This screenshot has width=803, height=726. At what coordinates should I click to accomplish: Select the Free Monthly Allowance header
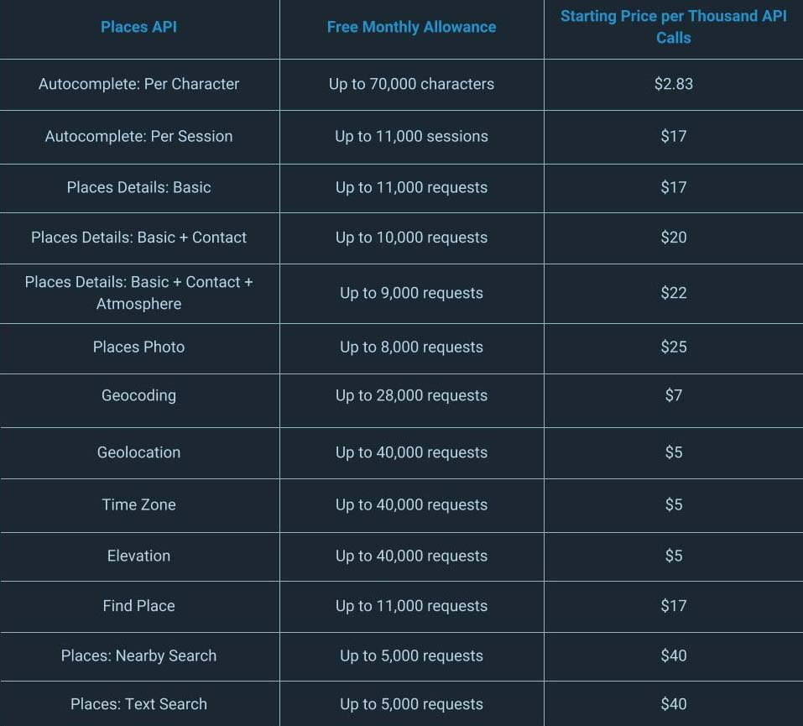411,27
